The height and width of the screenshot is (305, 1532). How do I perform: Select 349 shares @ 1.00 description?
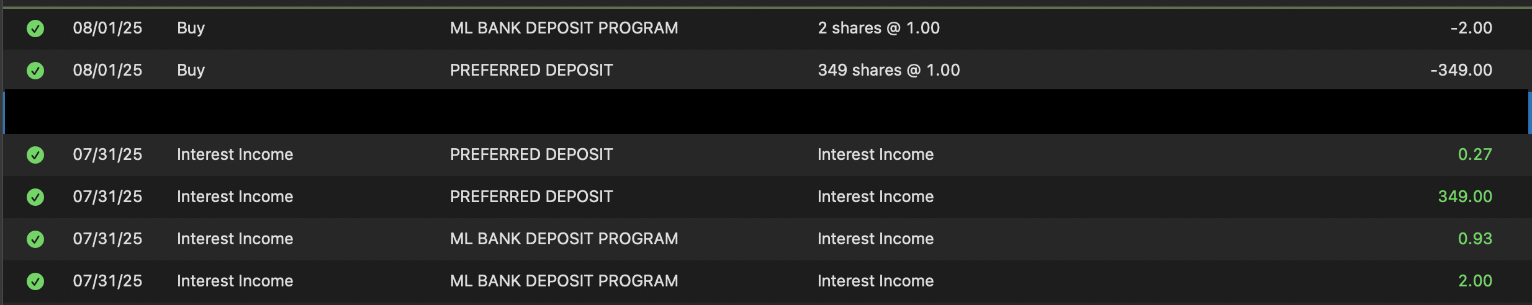888,70
